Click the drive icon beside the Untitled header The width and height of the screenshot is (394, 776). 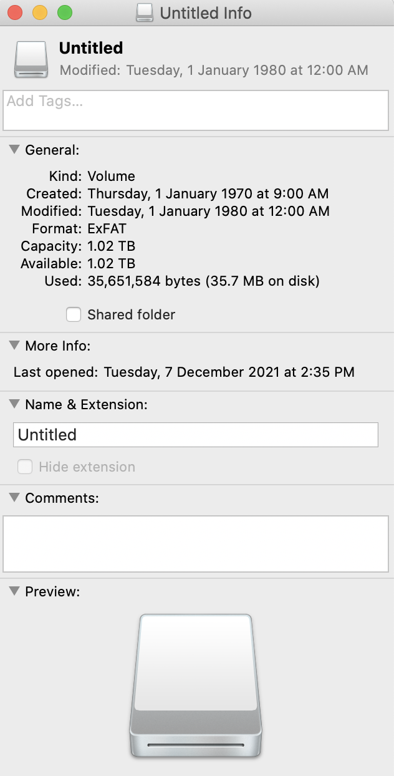pyautogui.click(x=31, y=61)
